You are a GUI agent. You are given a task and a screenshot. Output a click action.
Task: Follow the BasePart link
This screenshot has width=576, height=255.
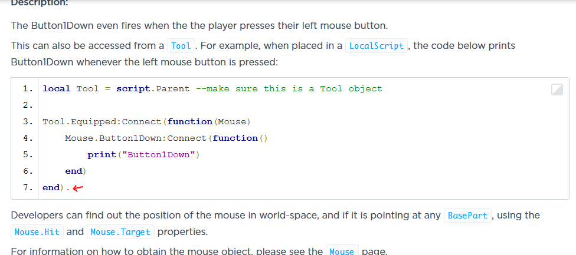467,216
